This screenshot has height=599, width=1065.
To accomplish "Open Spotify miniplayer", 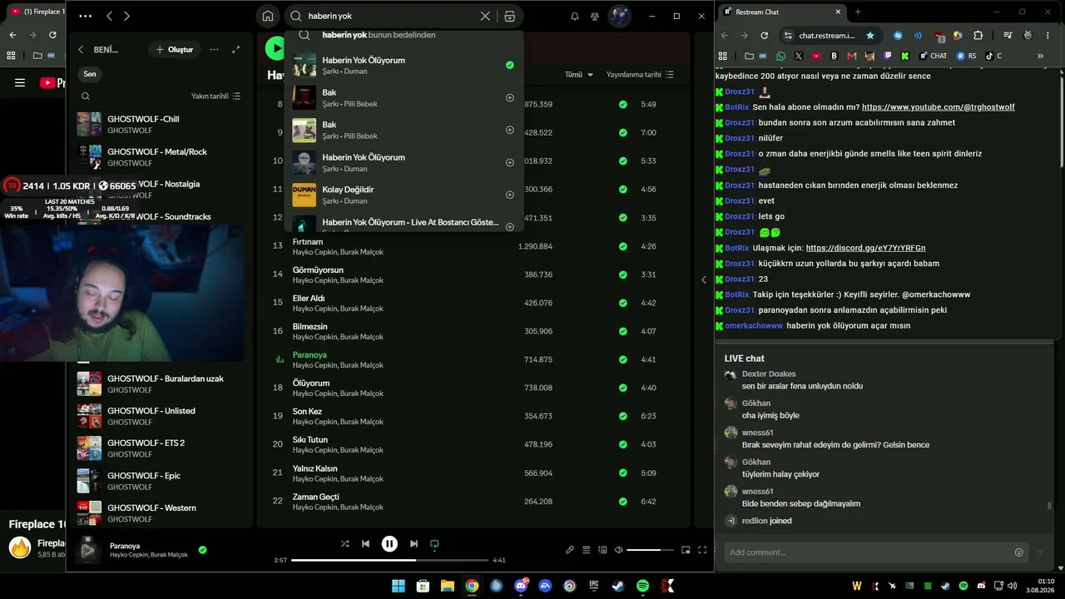I will (x=686, y=550).
